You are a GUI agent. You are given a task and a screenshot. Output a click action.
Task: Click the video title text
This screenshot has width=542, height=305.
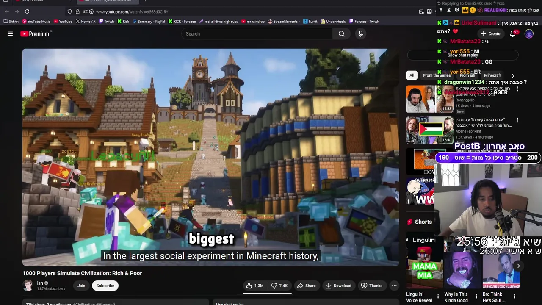(x=82, y=273)
